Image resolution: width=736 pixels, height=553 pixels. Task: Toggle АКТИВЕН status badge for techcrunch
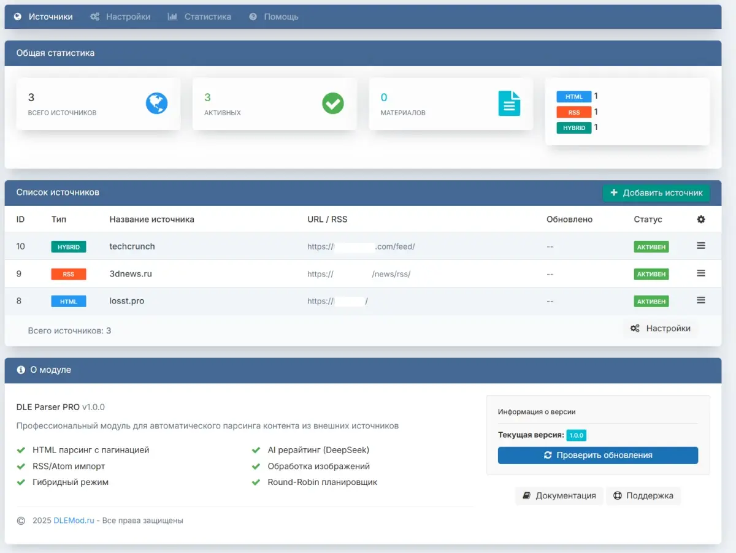point(651,247)
